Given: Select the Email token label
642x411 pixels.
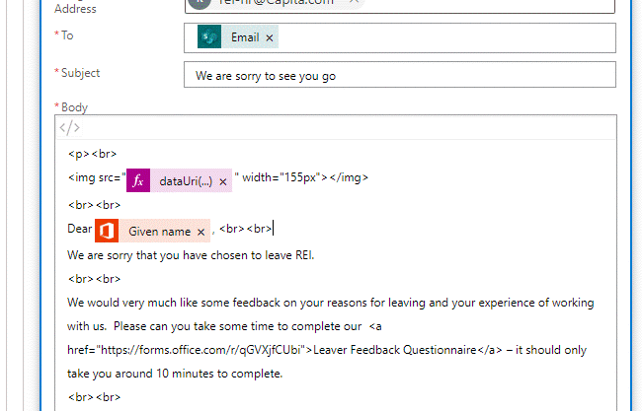Looking at the screenshot, I should pos(245,38).
